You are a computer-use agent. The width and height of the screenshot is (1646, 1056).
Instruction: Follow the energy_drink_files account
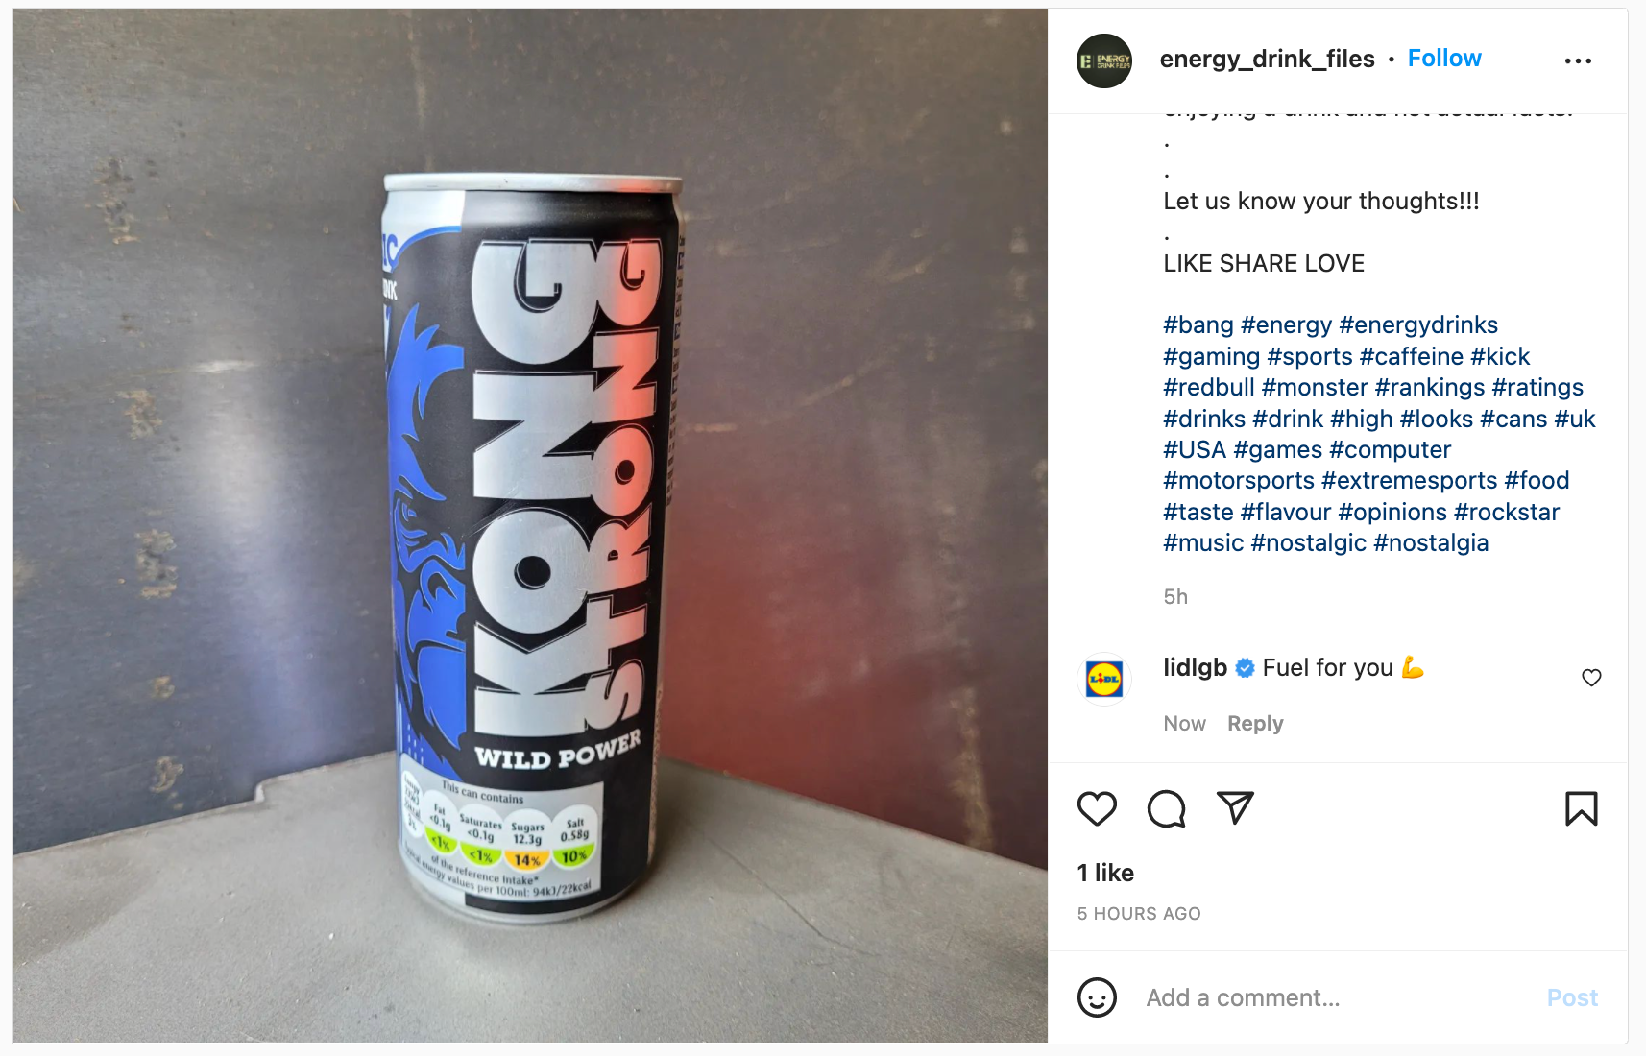1444,59
